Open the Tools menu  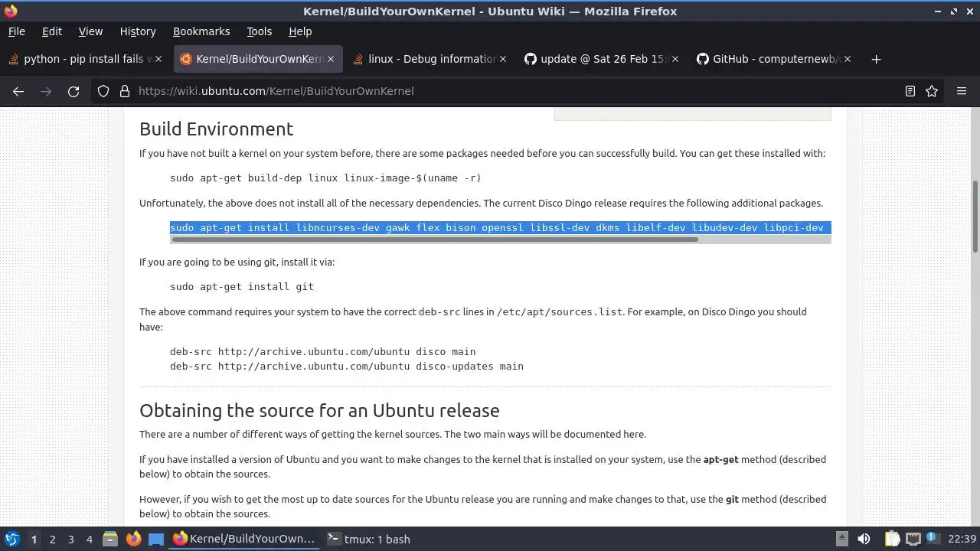[x=259, y=31]
